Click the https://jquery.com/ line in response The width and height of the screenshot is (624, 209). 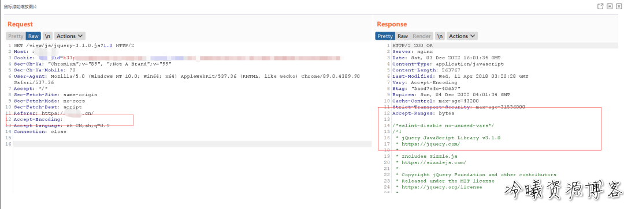pos(428,144)
